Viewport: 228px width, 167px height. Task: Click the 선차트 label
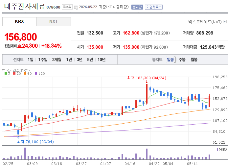(18, 60)
